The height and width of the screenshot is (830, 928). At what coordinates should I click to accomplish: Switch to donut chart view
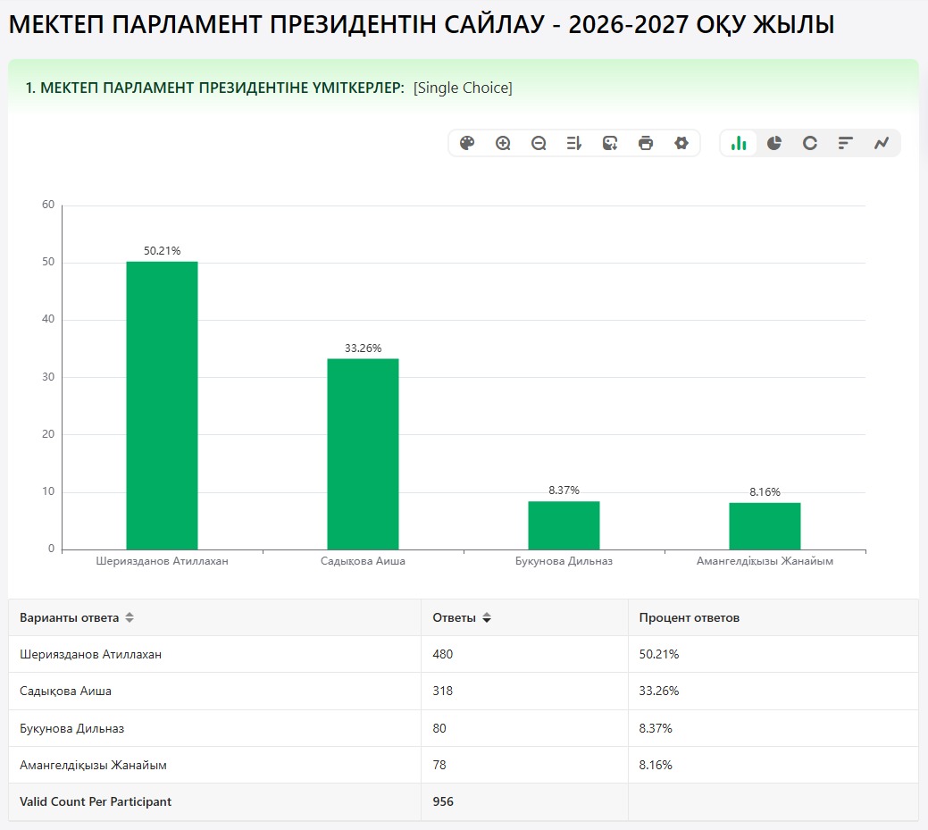(x=809, y=143)
